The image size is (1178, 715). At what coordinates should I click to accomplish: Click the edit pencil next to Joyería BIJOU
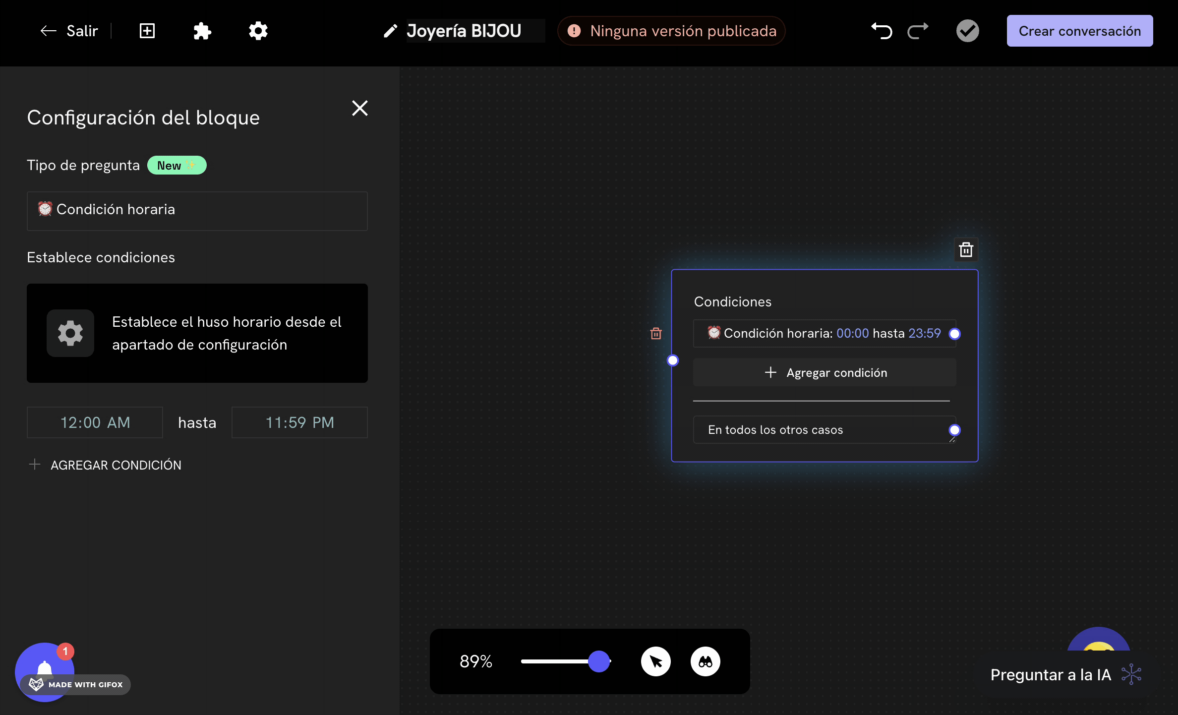click(x=391, y=31)
